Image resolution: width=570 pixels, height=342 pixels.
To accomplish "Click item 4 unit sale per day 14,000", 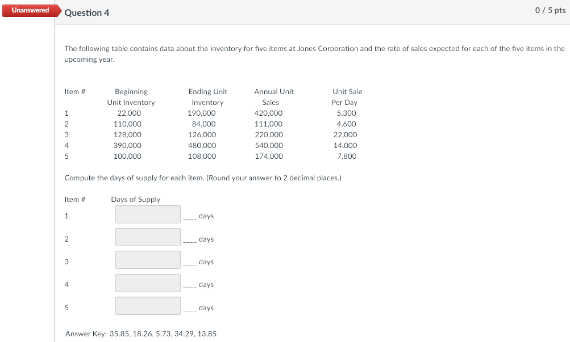I will (345, 145).
